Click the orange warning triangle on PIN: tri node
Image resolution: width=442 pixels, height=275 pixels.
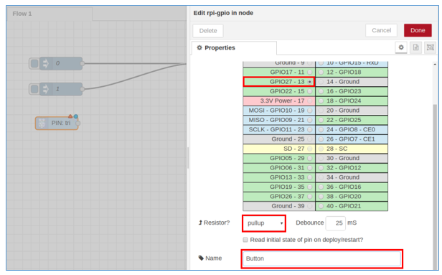[x=70, y=116]
